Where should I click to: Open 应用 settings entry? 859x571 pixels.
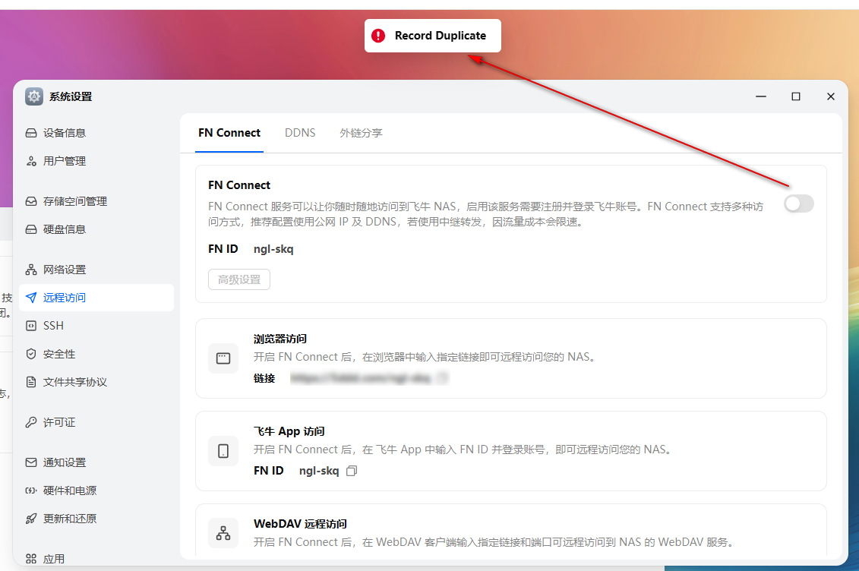tap(96, 559)
